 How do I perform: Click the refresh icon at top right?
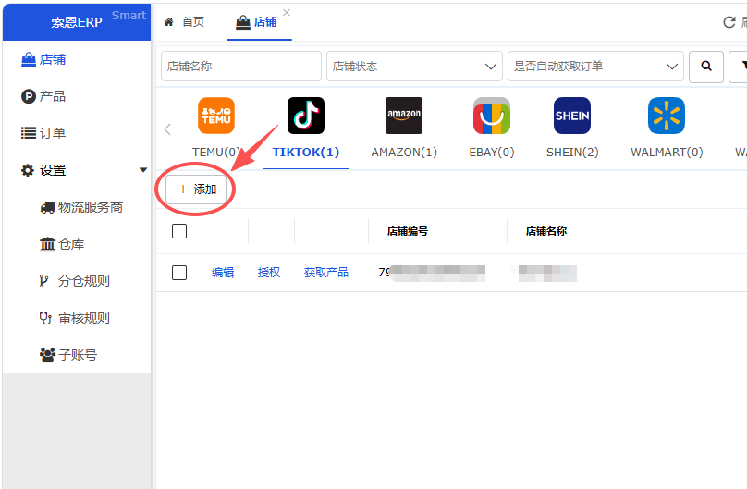[x=729, y=22]
